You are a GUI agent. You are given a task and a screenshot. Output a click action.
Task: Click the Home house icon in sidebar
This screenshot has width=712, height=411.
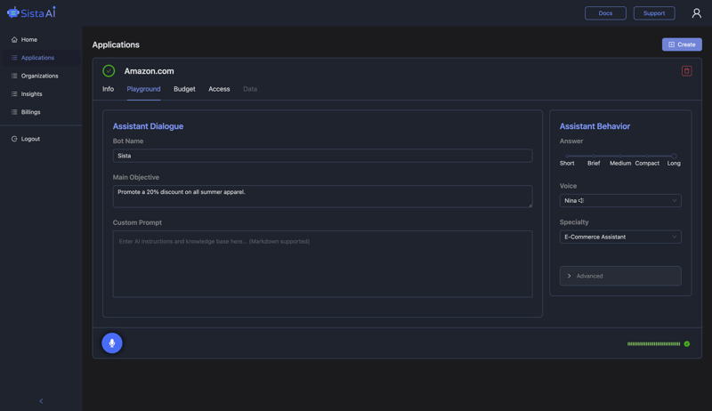click(x=14, y=39)
